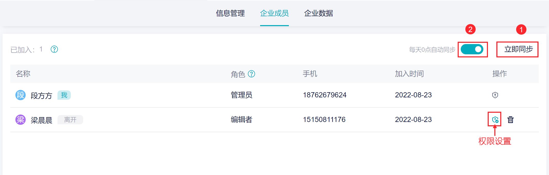Click 段方方's blue avatar icon

pos(21,95)
